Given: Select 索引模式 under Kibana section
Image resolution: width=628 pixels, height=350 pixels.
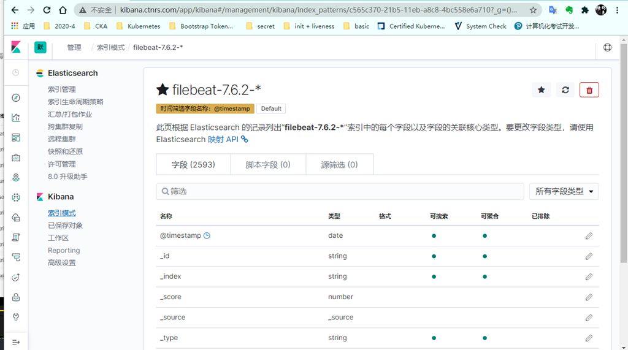Looking at the screenshot, I should tap(62, 213).
